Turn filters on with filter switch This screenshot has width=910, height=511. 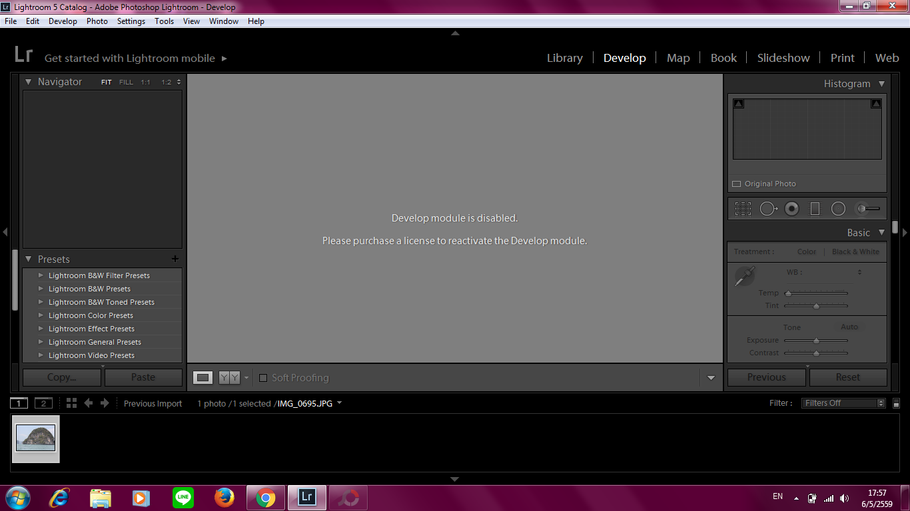(x=897, y=403)
